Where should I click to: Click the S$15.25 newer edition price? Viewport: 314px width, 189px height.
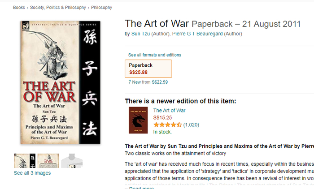pos(162,118)
